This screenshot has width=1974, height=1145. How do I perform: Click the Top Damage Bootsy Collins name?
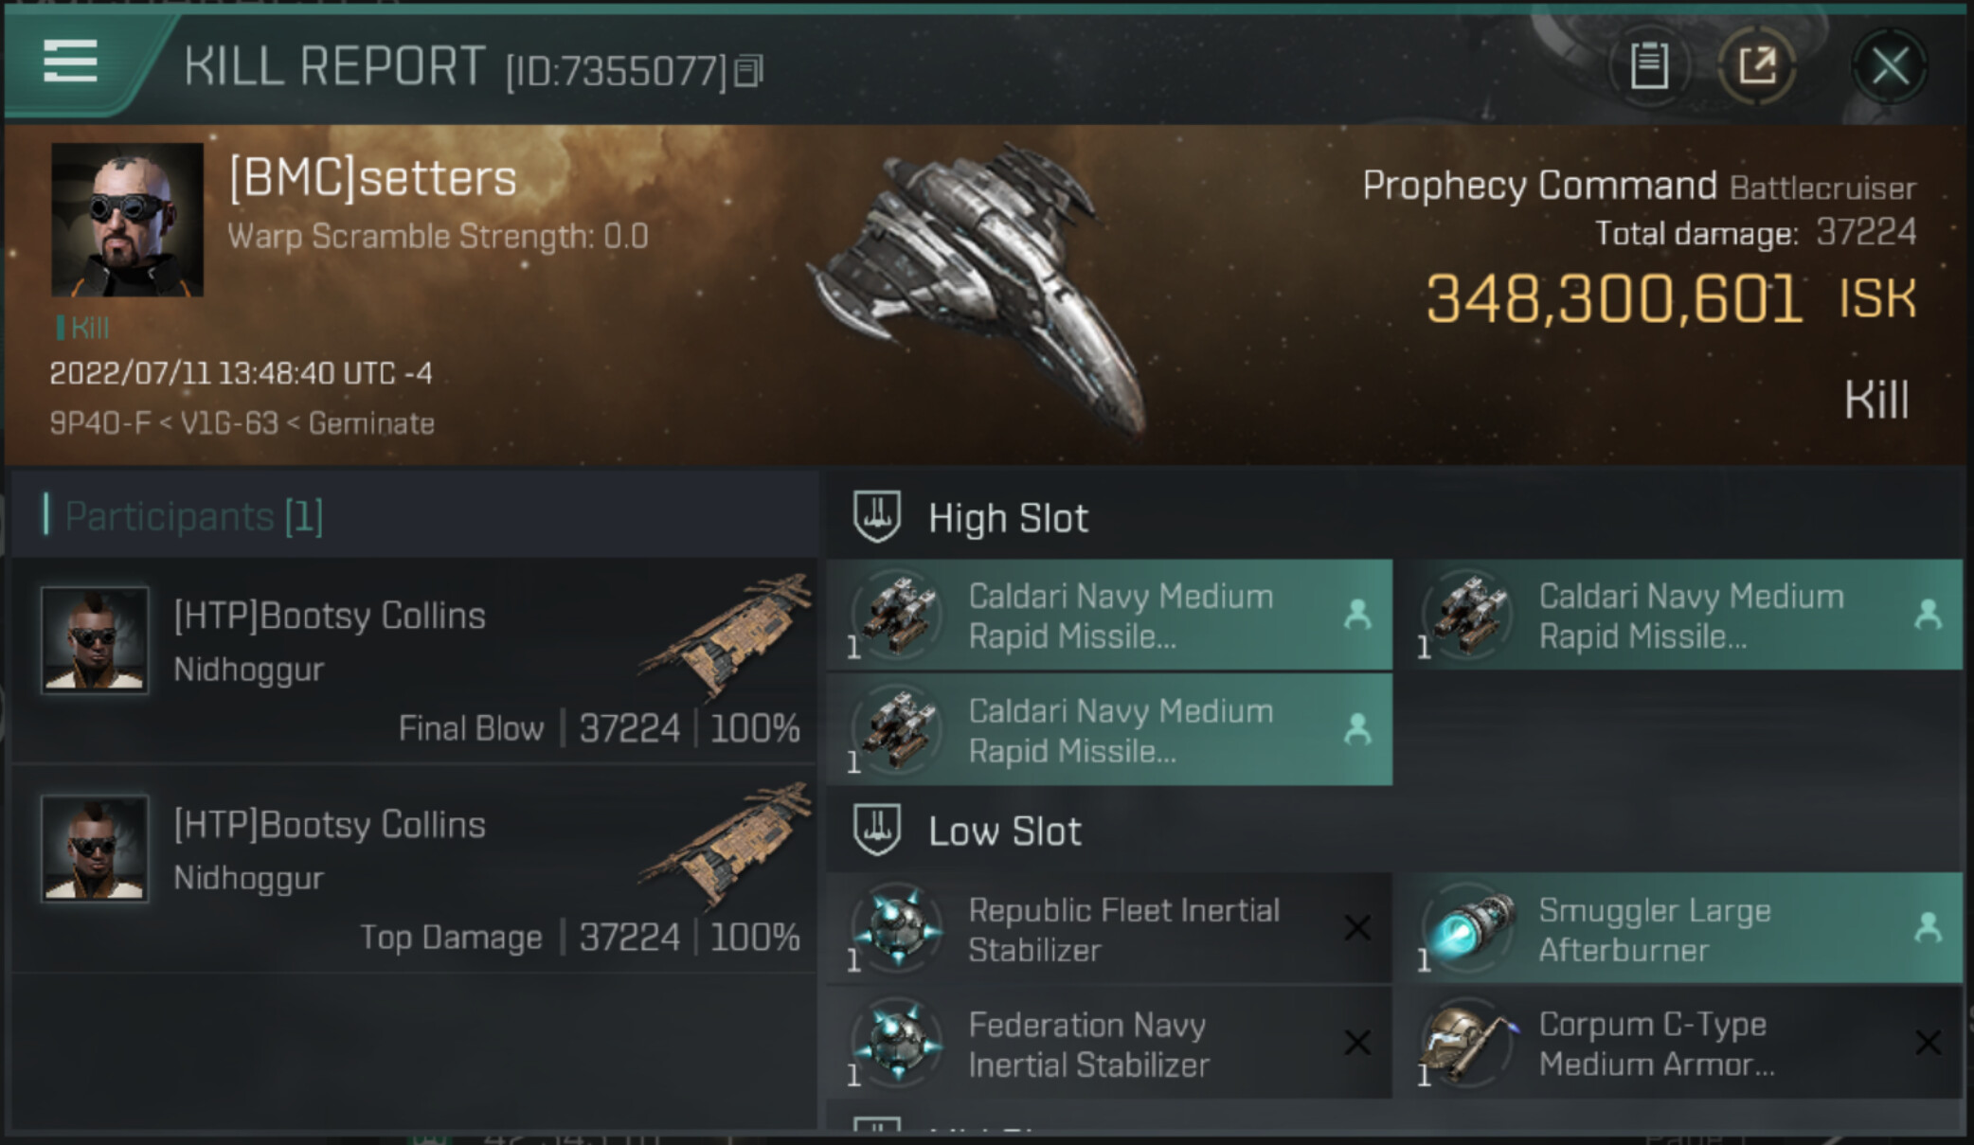point(330,825)
